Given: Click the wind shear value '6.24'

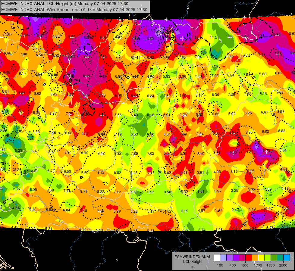Looking at the screenshot, I should coord(151,96).
